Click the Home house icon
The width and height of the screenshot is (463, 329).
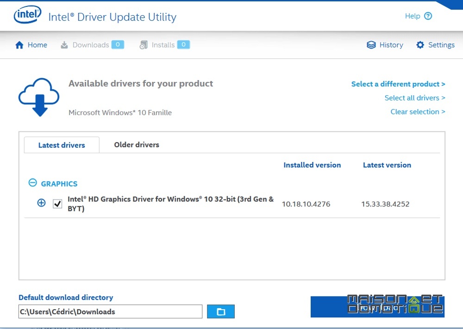pyautogui.click(x=19, y=45)
